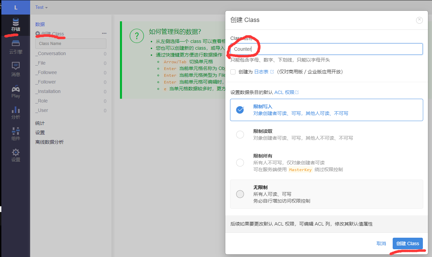Click the plus icon beside 创建 Class
Image resolution: width=432 pixels, height=257 pixels.
(x=38, y=33)
